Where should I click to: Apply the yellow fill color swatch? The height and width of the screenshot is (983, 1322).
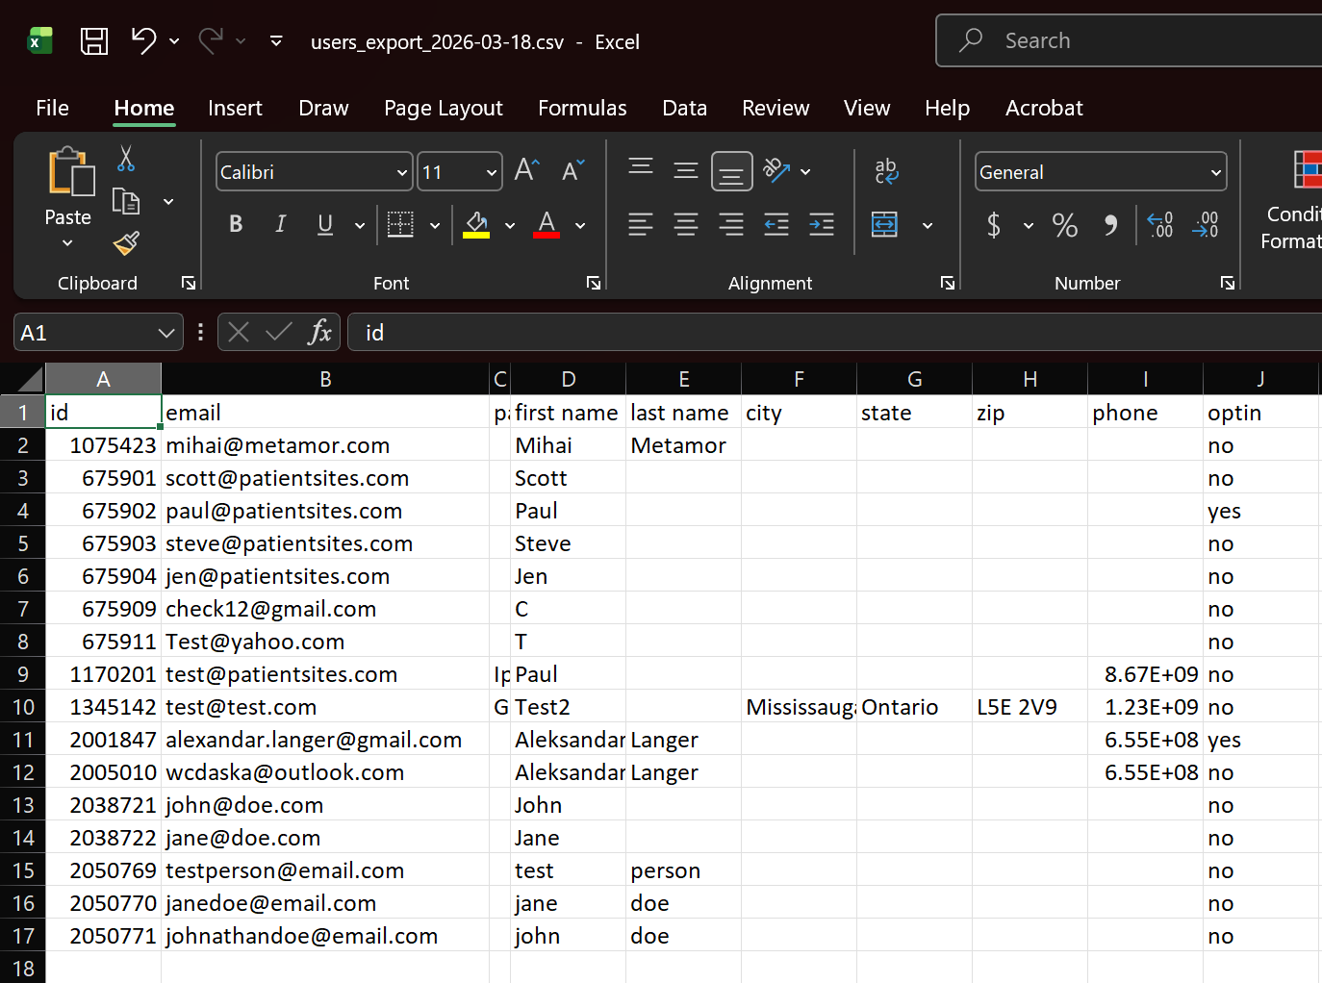click(x=476, y=225)
